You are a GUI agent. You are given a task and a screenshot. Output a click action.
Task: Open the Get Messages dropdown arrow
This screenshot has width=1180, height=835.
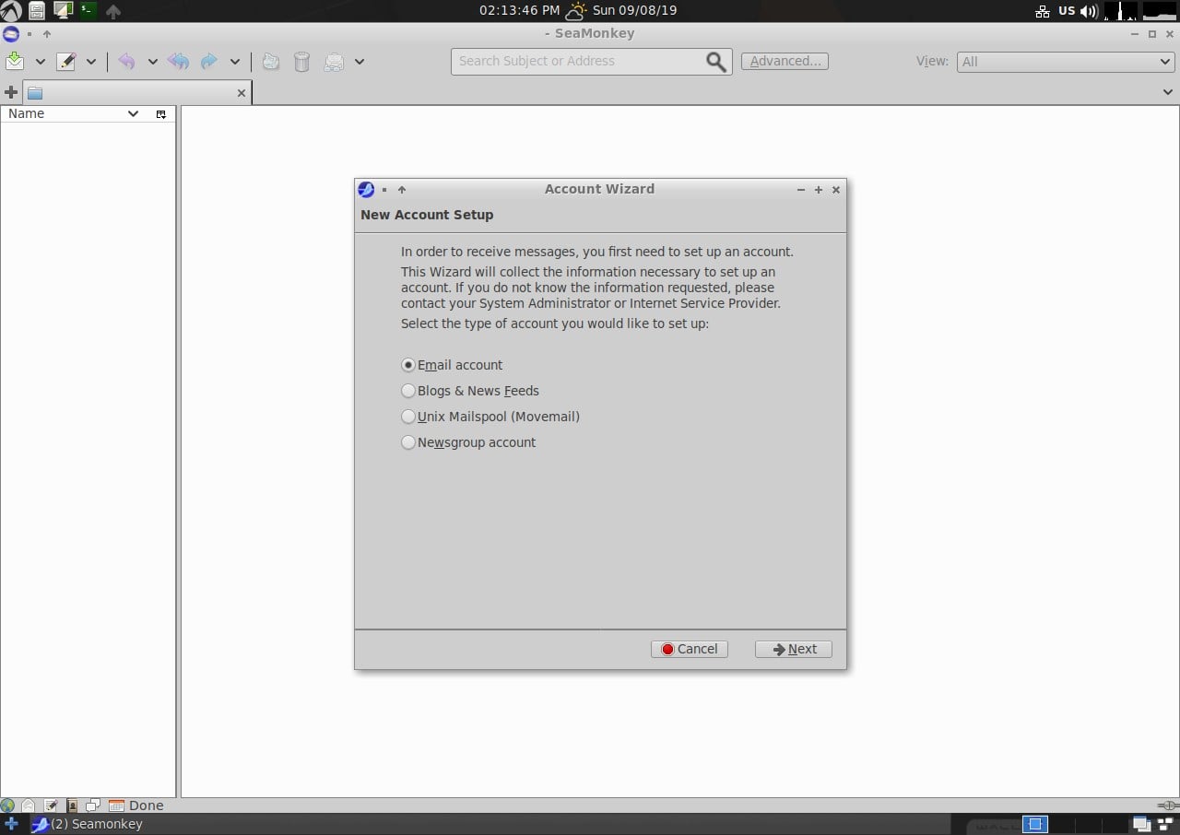pyautogui.click(x=40, y=62)
